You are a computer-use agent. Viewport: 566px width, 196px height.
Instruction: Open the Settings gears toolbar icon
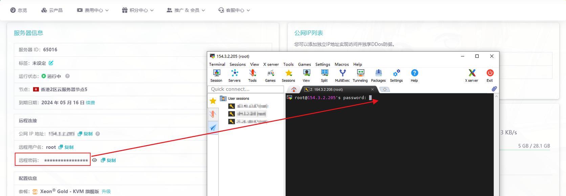[x=396, y=76]
